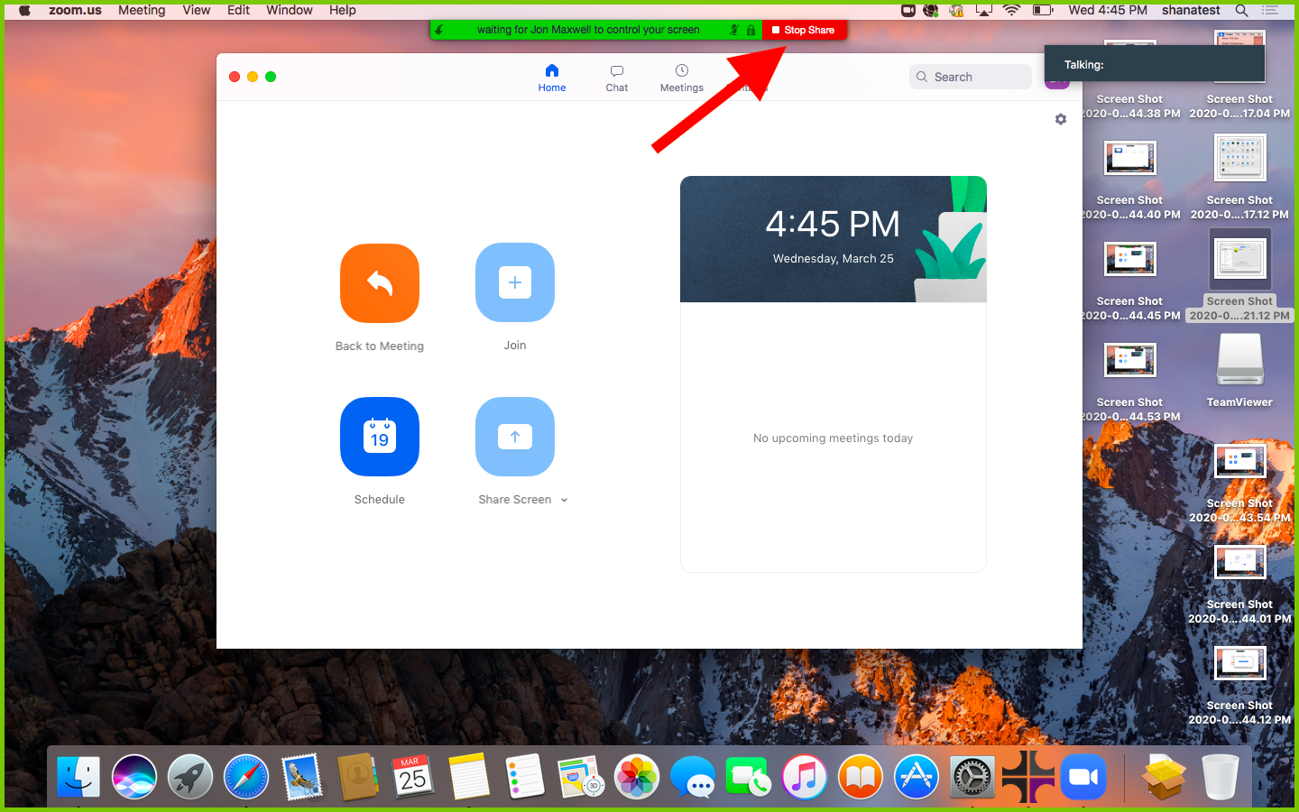Click the orange Back to Meeting icon
The image size is (1299, 812).
point(380,283)
